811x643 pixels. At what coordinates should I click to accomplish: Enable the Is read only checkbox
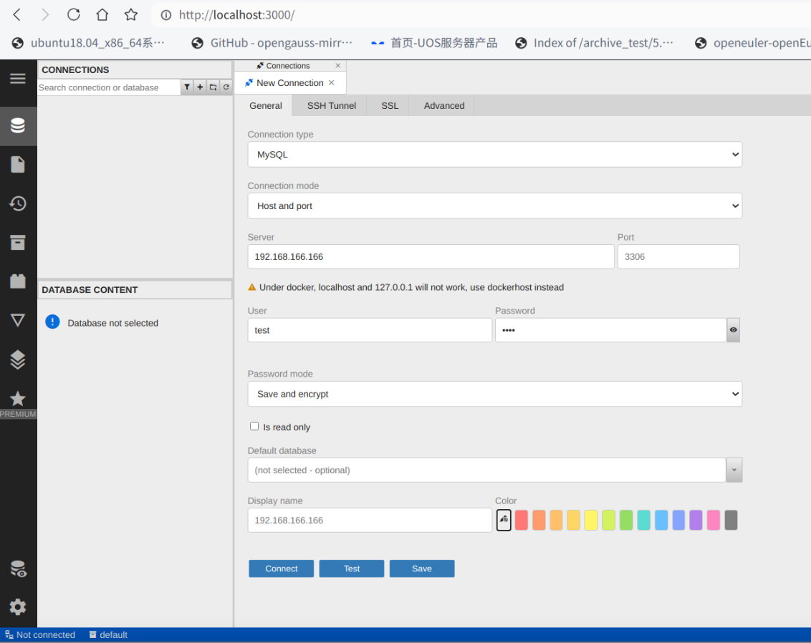coord(254,426)
